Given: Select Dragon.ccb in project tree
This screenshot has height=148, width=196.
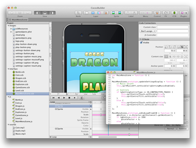Looking at the screenshot, I should click(x=21, y=78).
